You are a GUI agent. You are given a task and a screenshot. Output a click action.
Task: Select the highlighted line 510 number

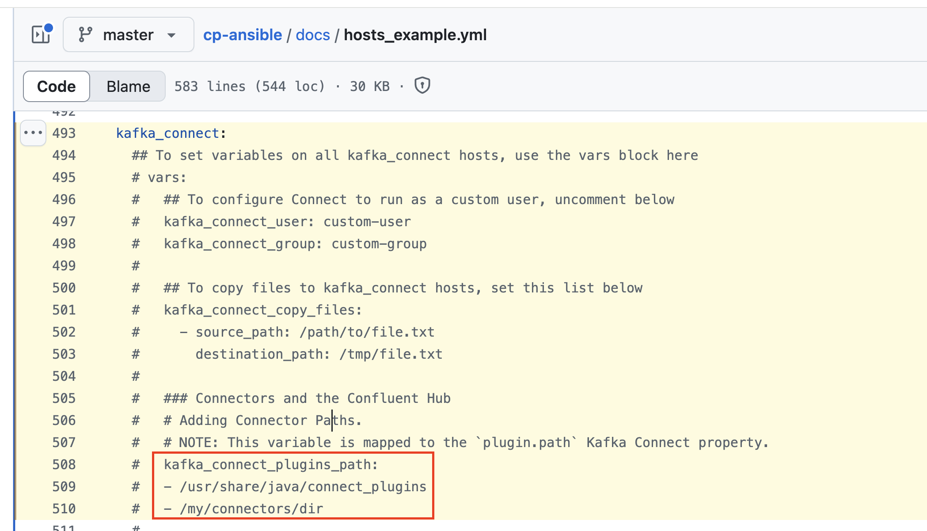(64, 508)
